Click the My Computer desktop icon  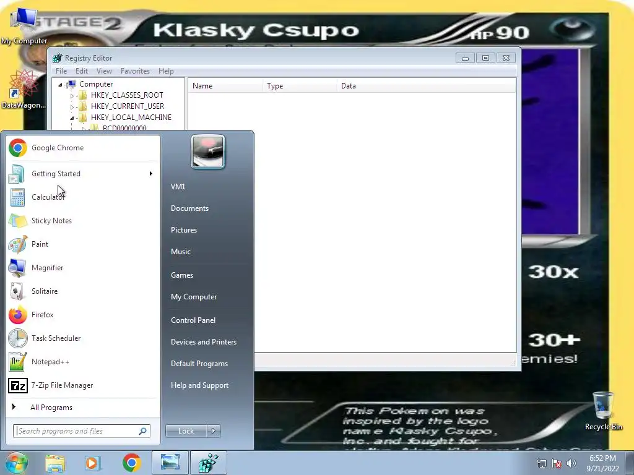pyautogui.click(x=24, y=26)
